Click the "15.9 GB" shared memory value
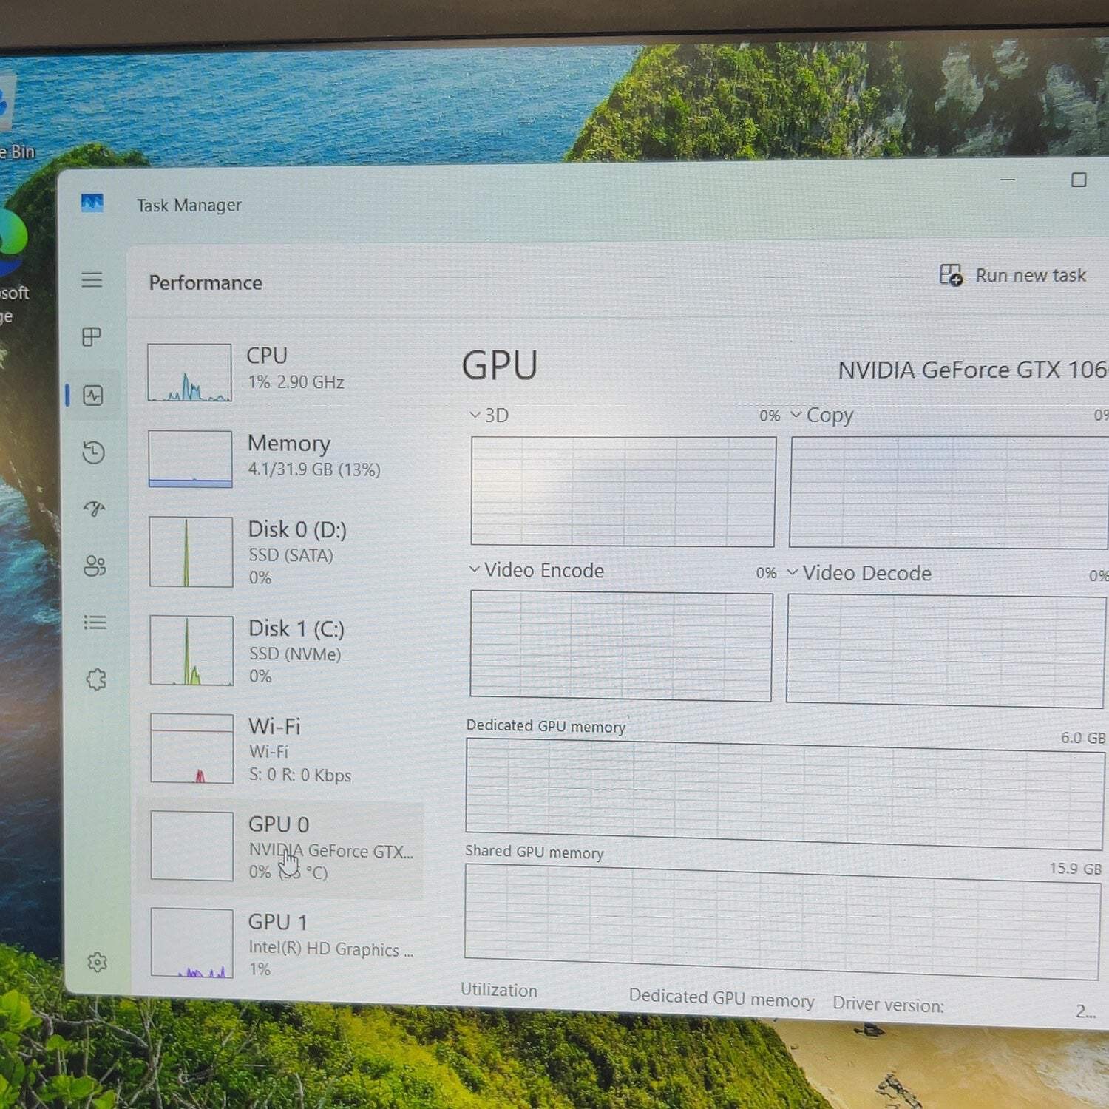The width and height of the screenshot is (1109, 1109). pos(1076,869)
